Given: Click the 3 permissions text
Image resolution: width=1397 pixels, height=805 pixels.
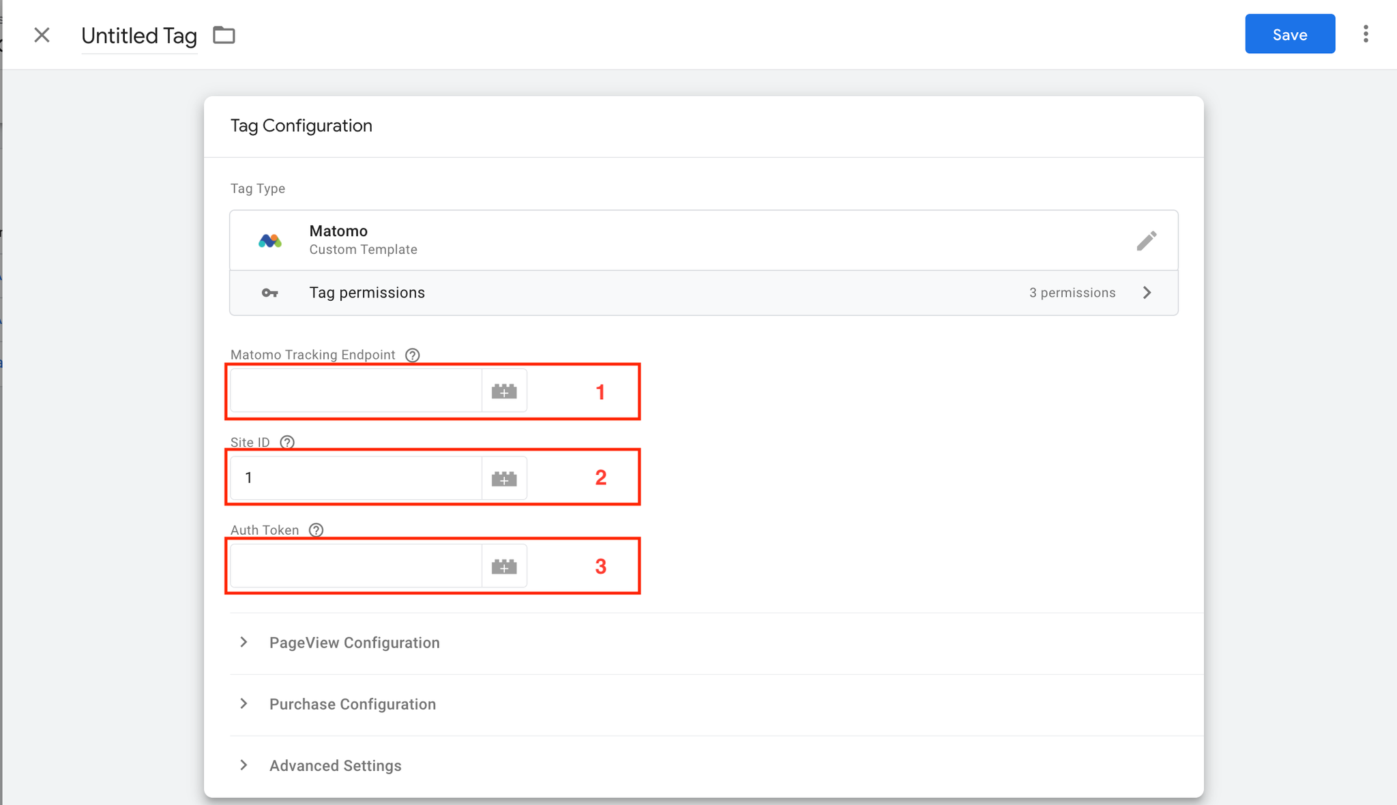Looking at the screenshot, I should pyautogui.click(x=1072, y=293).
